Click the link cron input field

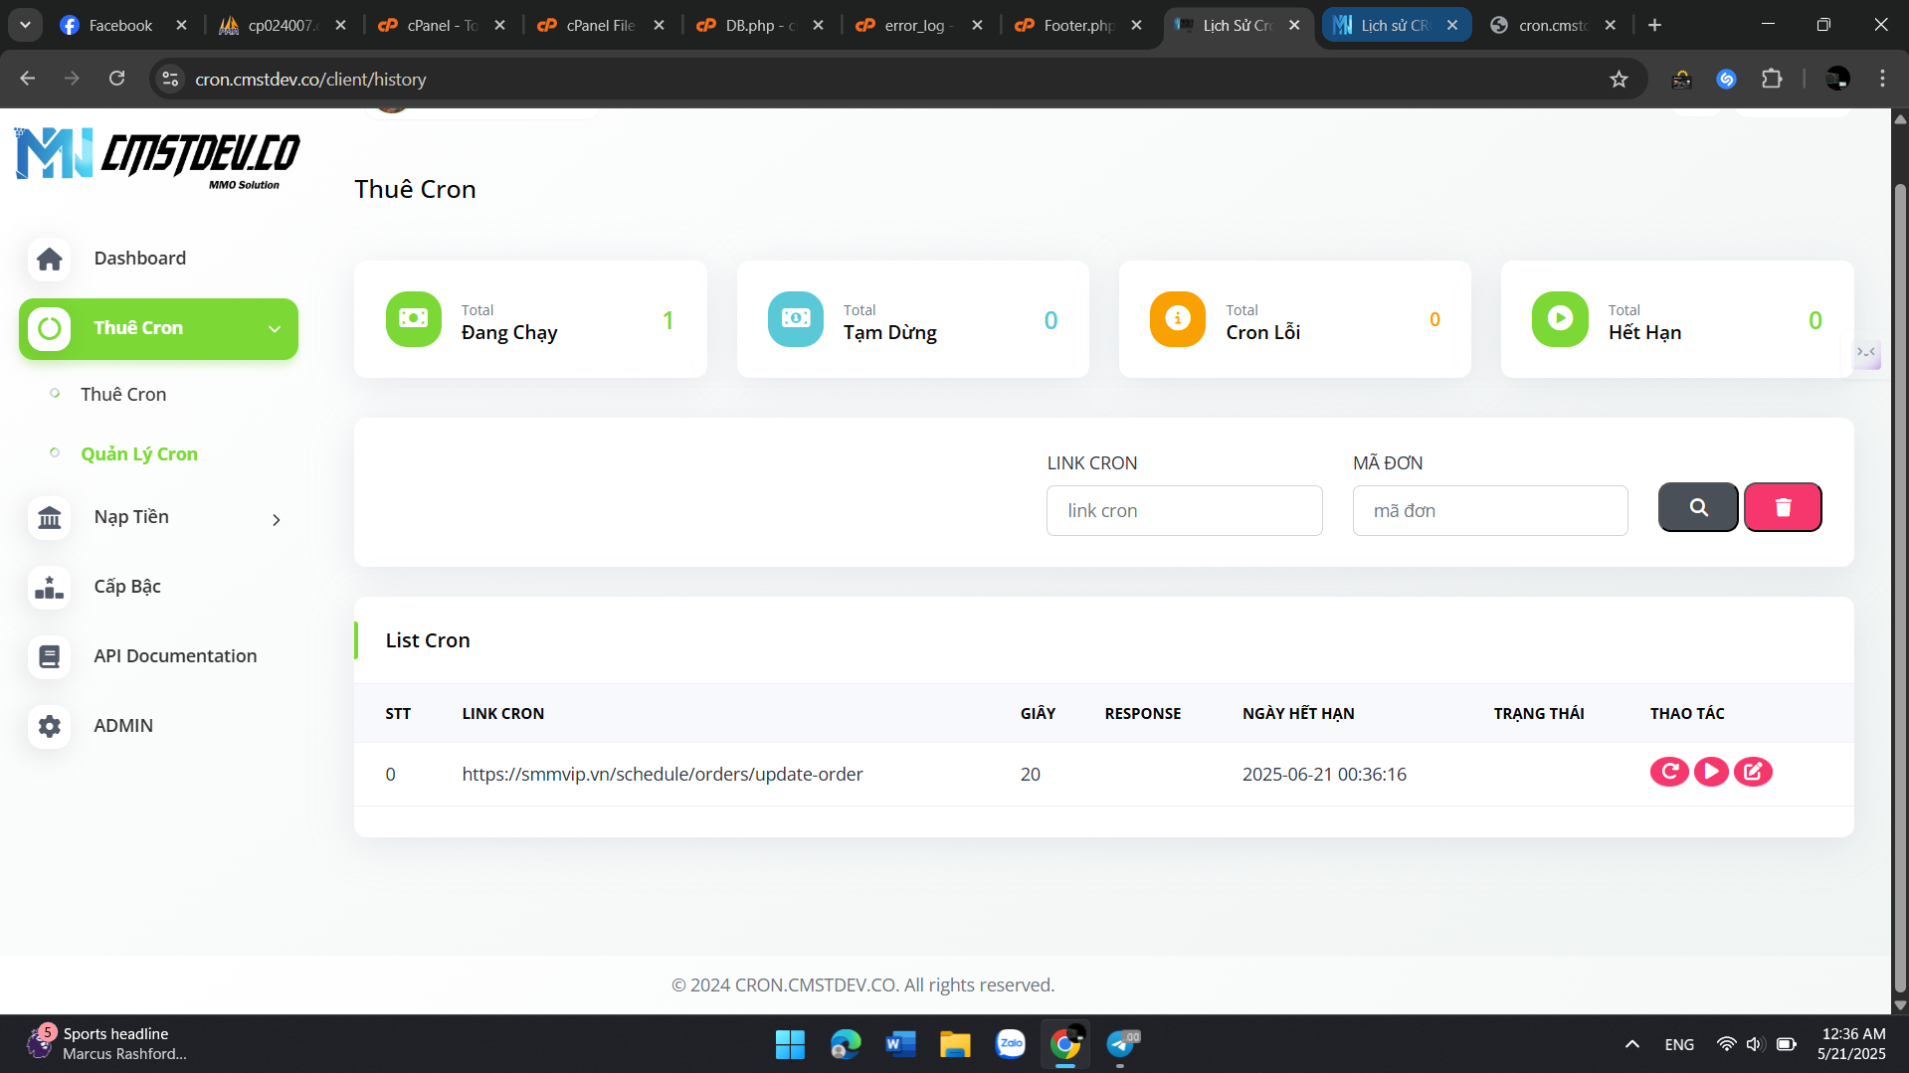(1184, 511)
